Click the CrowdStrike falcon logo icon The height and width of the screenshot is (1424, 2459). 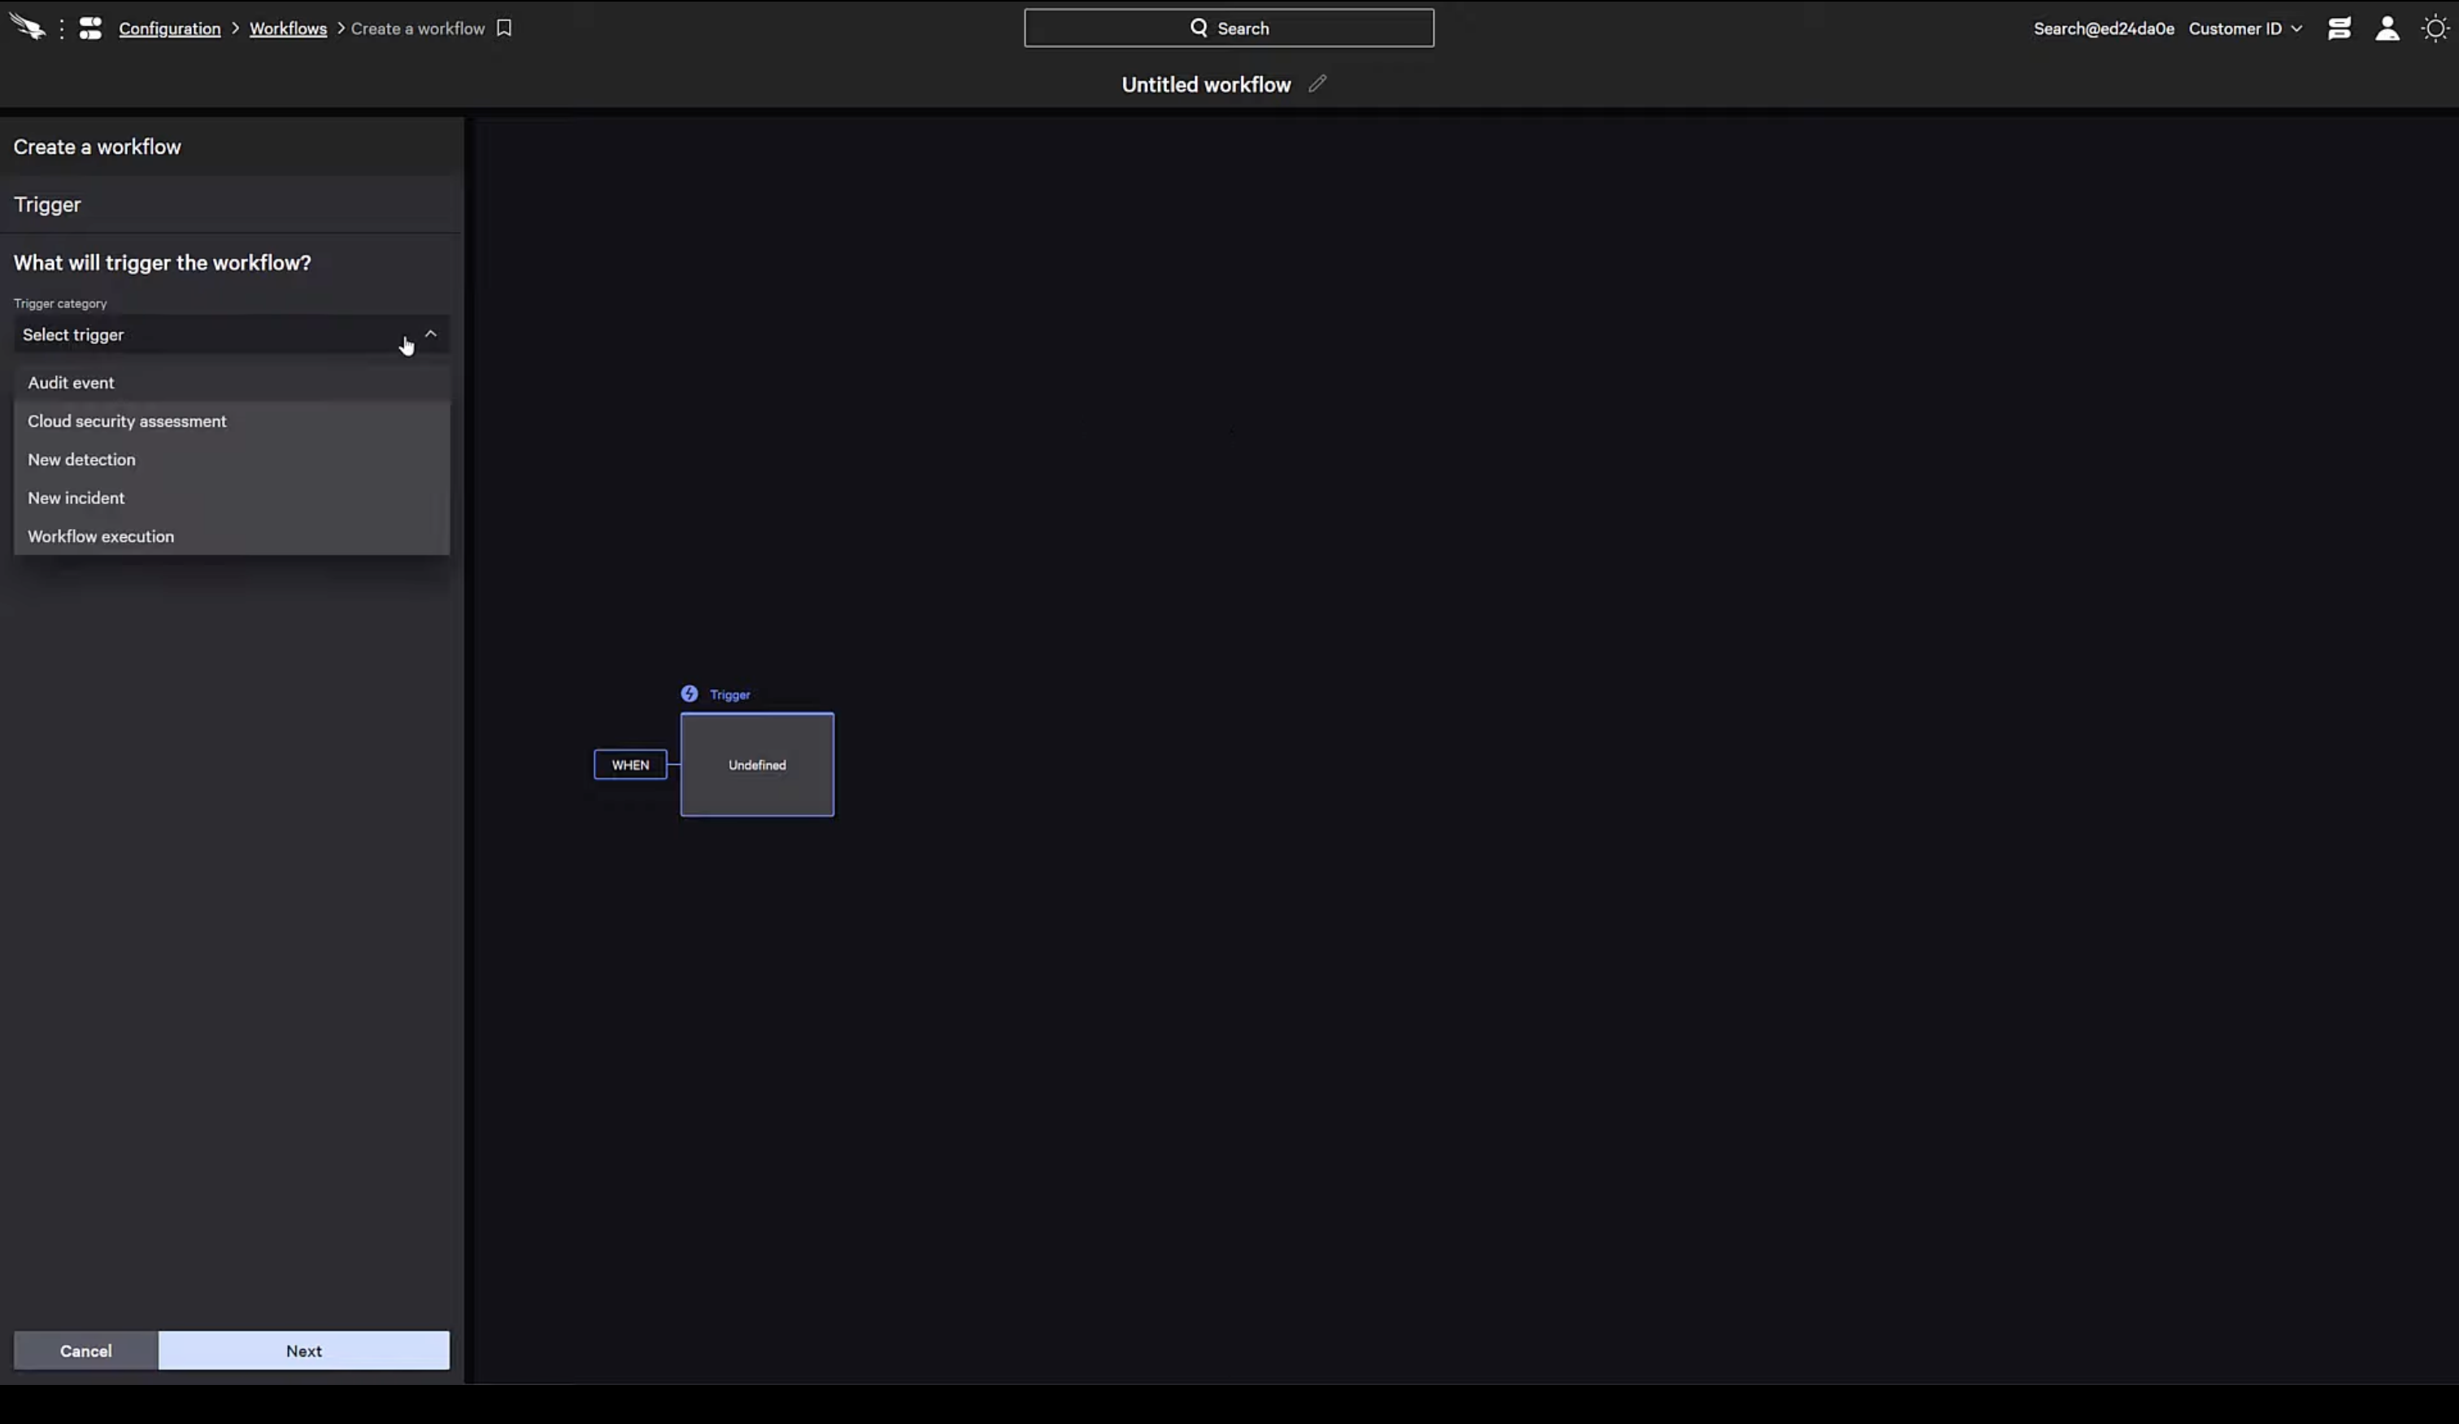[x=28, y=28]
